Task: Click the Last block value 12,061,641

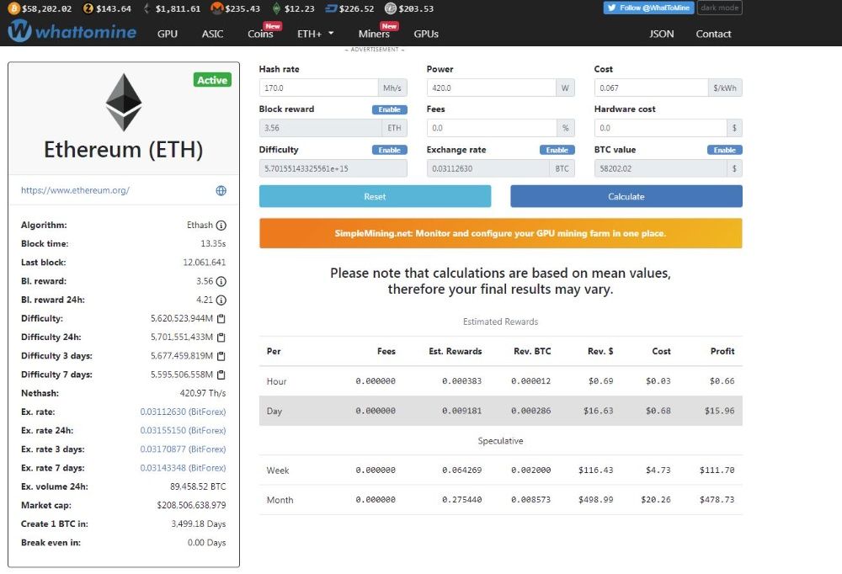Action: click(x=204, y=263)
